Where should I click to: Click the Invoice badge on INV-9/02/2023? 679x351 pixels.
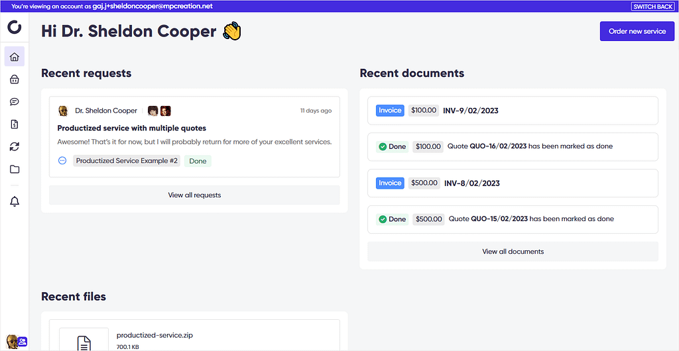pos(390,110)
